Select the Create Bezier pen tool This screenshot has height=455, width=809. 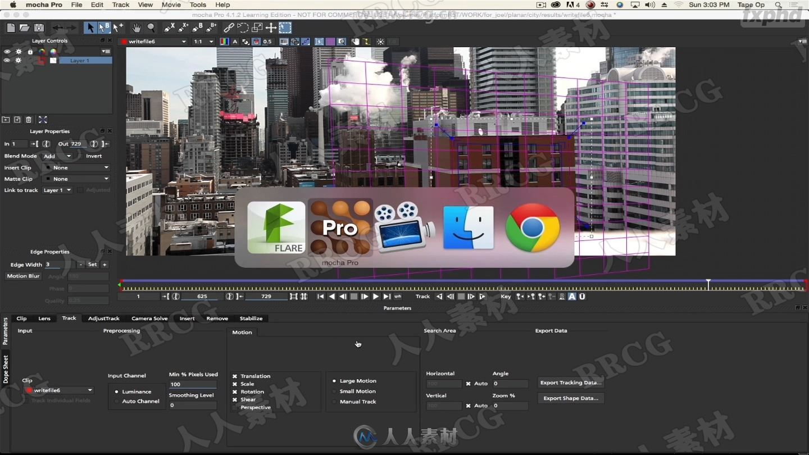[197, 28]
